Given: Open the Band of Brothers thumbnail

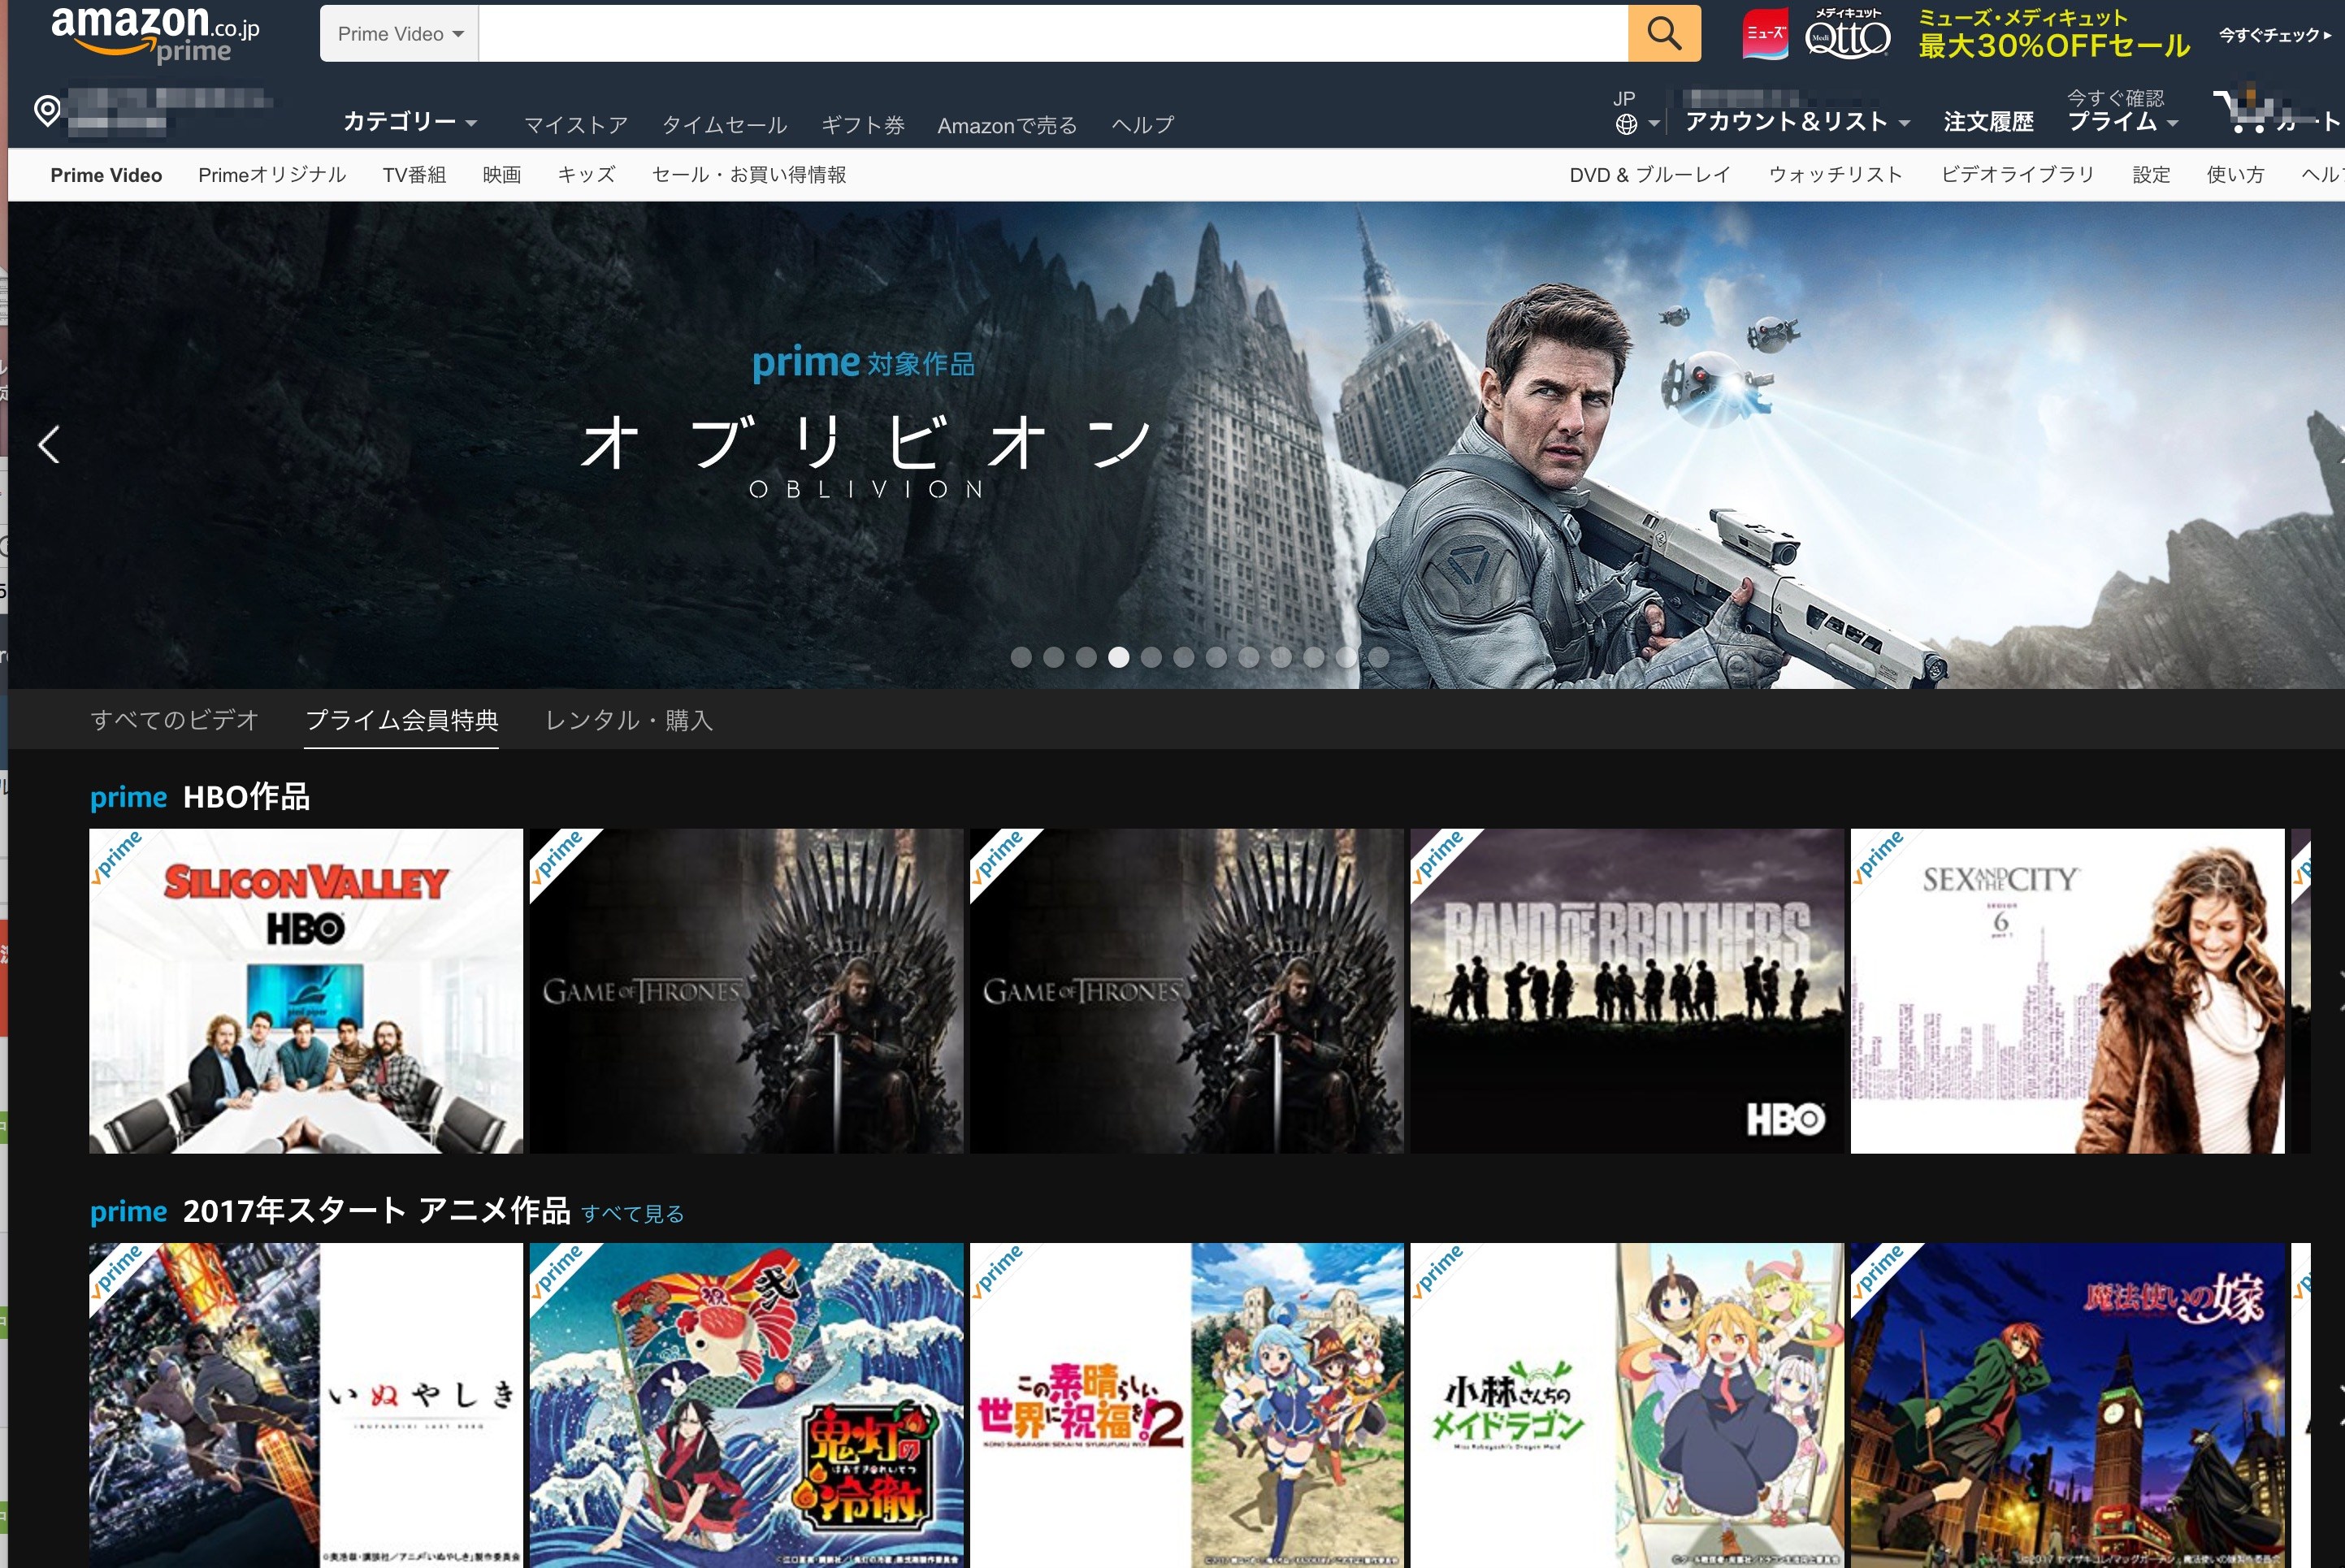Looking at the screenshot, I should [x=1627, y=990].
